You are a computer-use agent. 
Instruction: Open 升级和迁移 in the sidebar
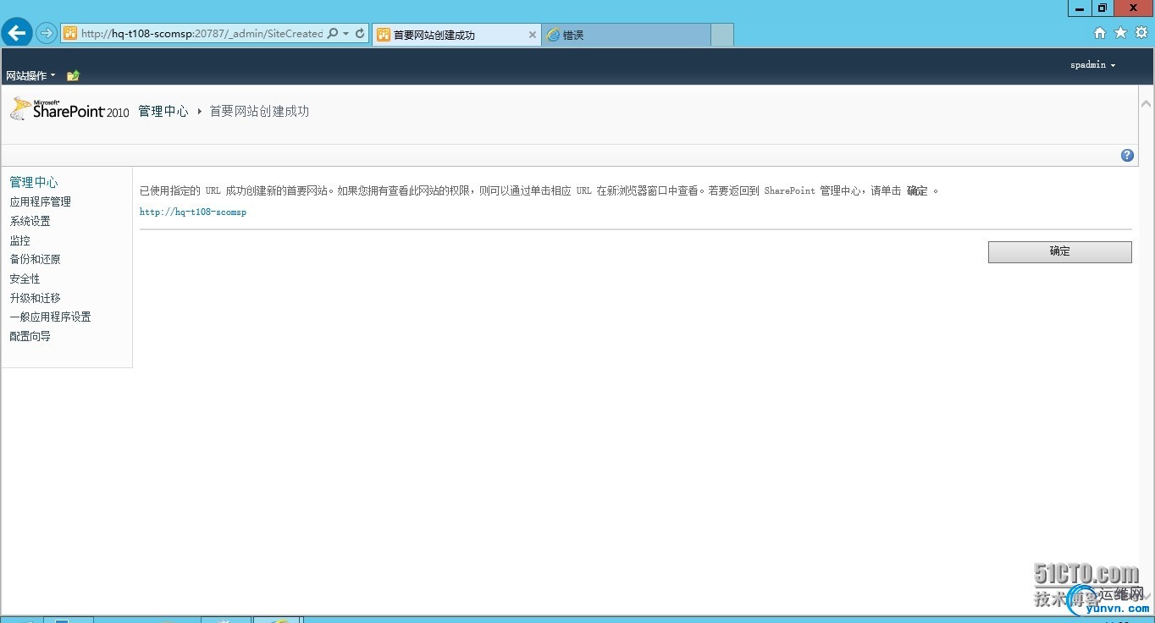click(x=36, y=298)
